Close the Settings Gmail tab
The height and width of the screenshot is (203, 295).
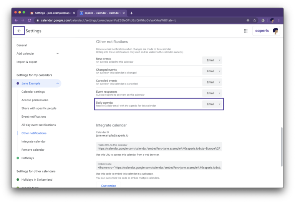coord(74,13)
